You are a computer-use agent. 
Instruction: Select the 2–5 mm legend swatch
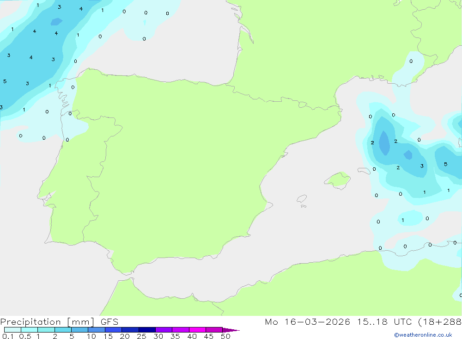pos(63,330)
